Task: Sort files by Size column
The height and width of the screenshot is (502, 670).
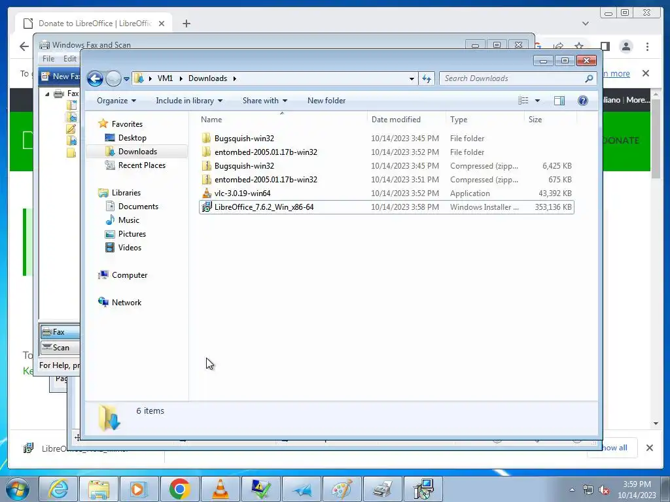Action: coord(550,120)
